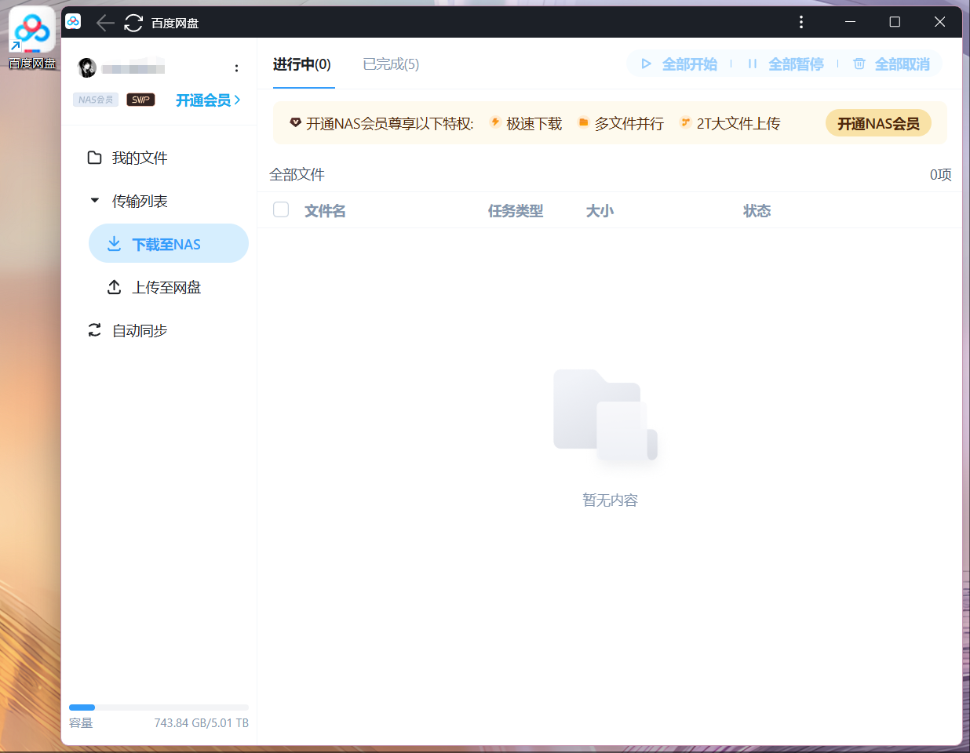Minimize the Baidu Netdisk window
The width and height of the screenshot is (970, 753).
pyautogui.click(x=850, y=22)
